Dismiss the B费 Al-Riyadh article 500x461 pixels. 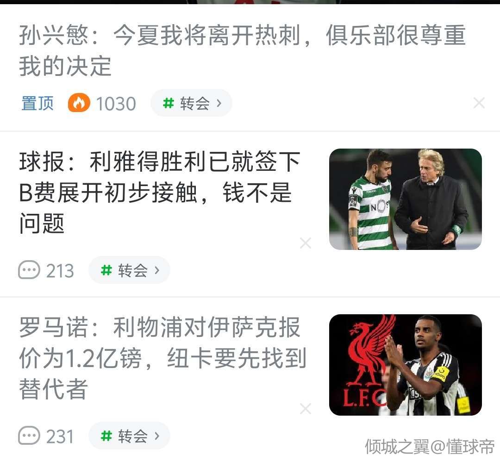(306, 243)
